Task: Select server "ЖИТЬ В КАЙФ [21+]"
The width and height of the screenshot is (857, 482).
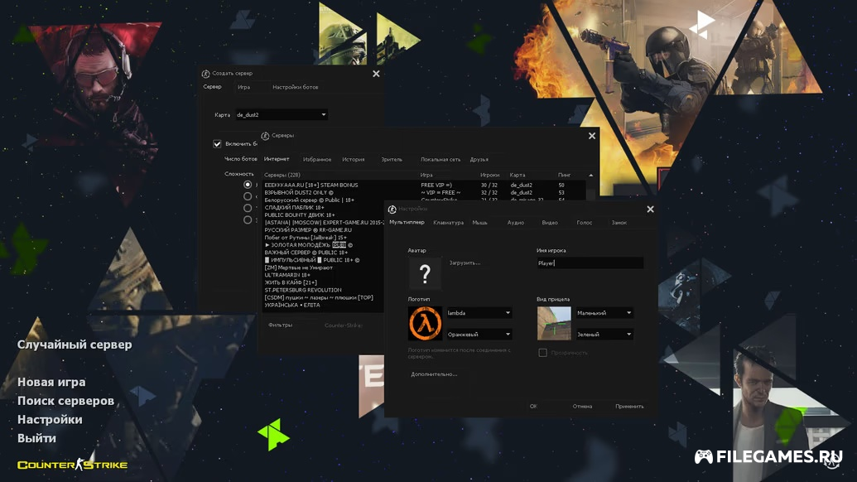Action: click(324, 282)
